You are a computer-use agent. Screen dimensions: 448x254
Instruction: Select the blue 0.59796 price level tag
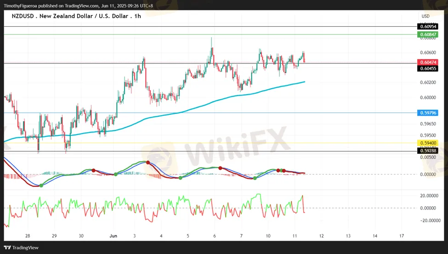pos(427,113)
